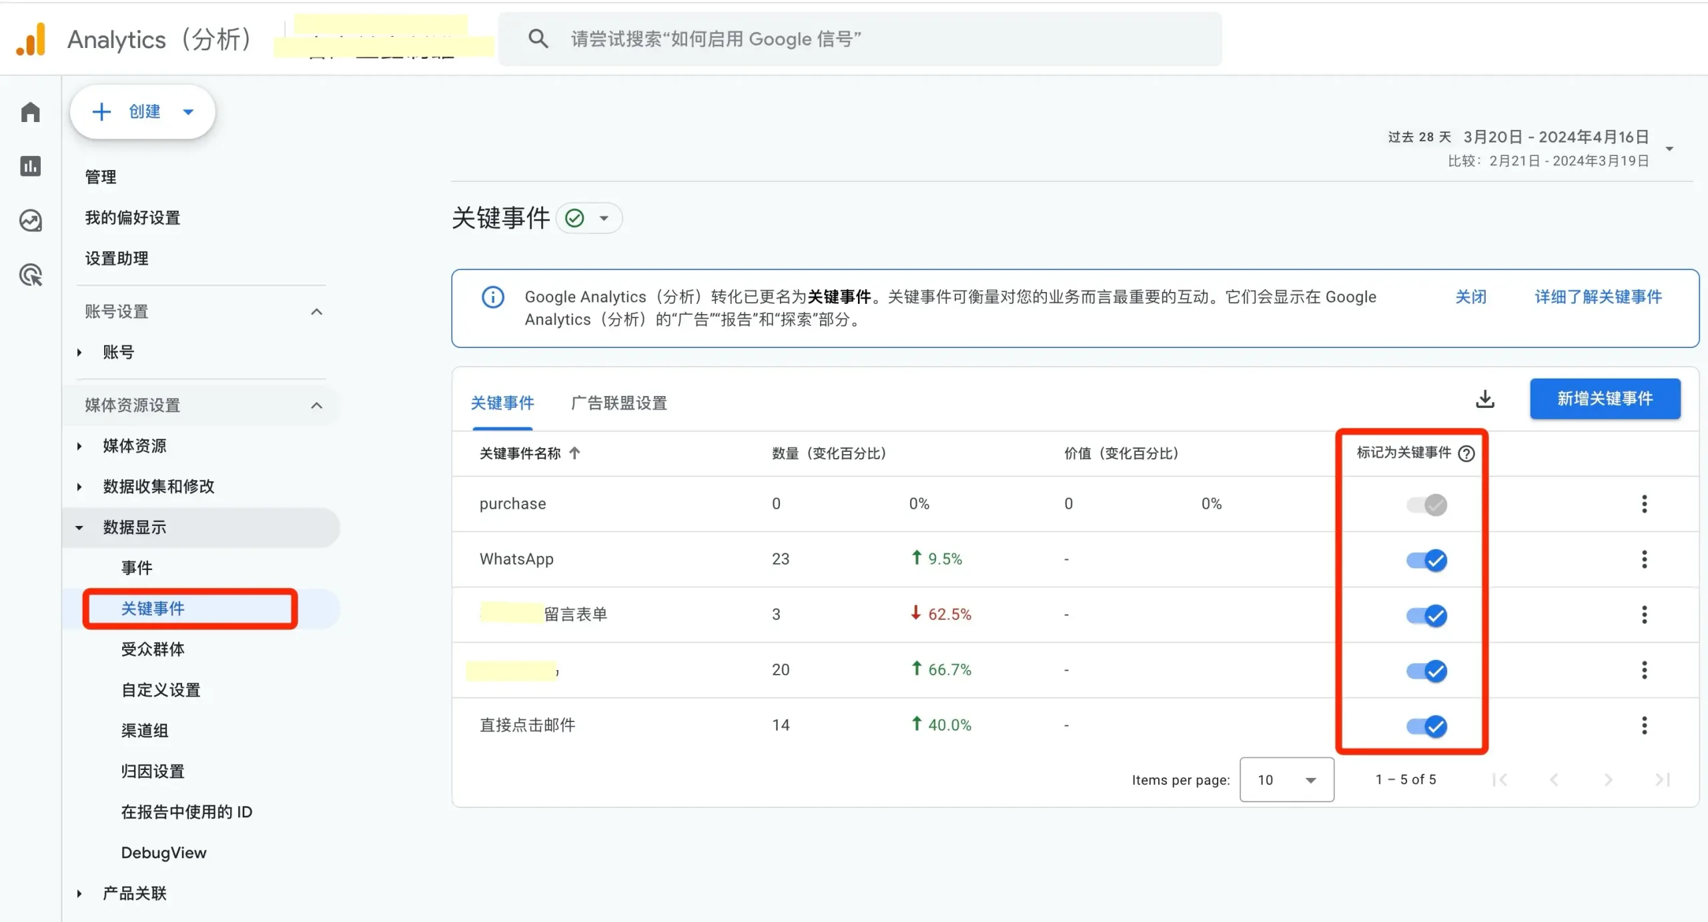Open more options for the row with 20
Viewport: 1708px width, 922px height.
[1645, 670]
